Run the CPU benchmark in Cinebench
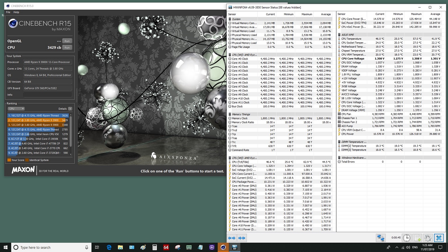The height and width of the screenshot is (252, 448). tap(67, 48)
